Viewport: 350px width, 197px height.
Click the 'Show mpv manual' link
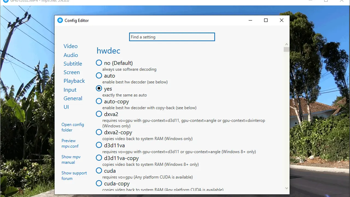[x=71, y=160]
